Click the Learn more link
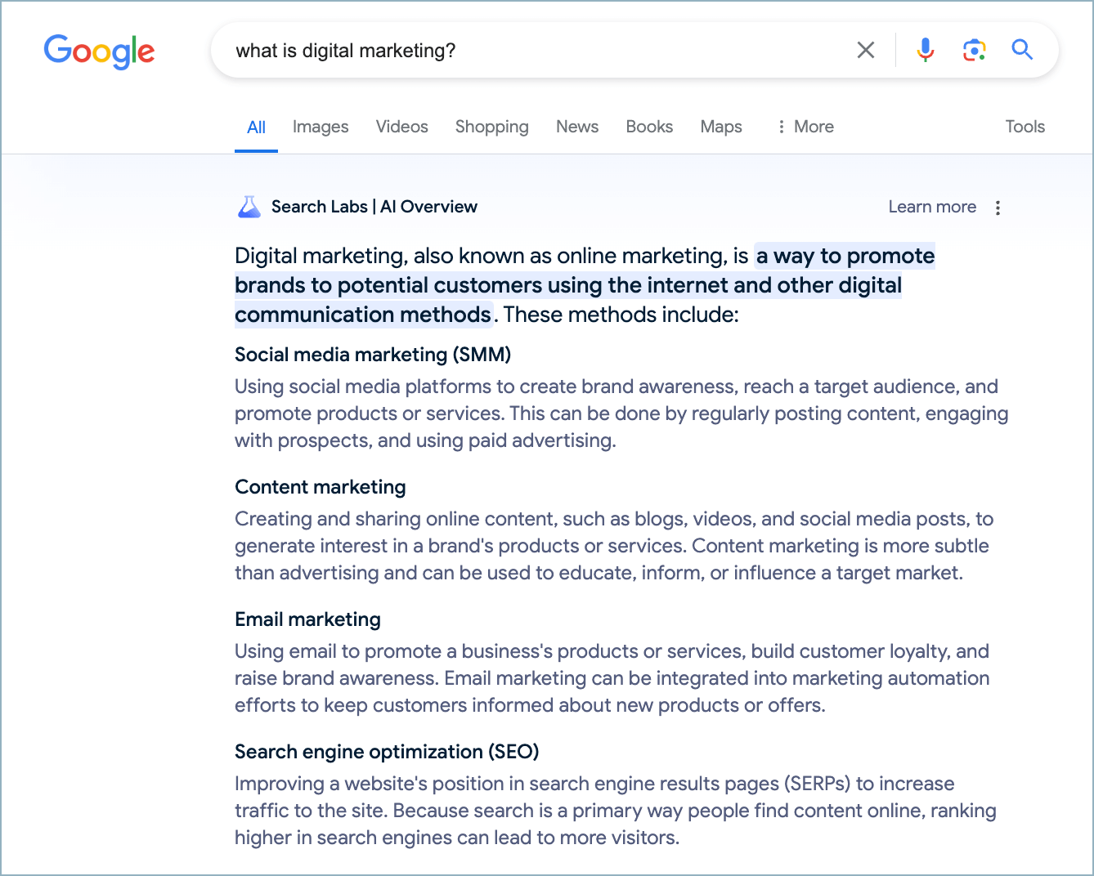The width and height of the screenshot is (1094, 876). 932,207
